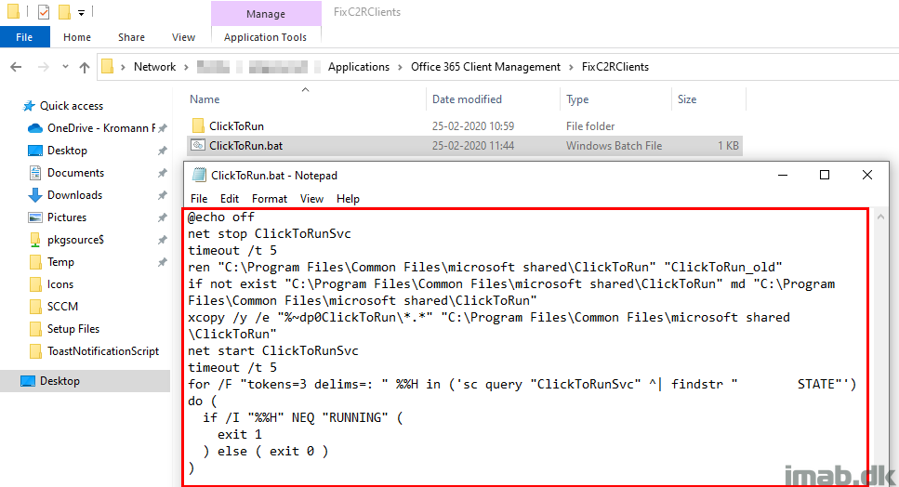Click the pkgsource$ folder icon
This screenshot has height=487, width=899.
[x=35, y=240]
